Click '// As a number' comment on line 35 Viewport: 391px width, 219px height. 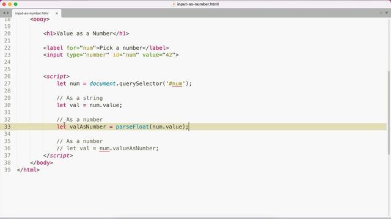(x=79, y=141)
